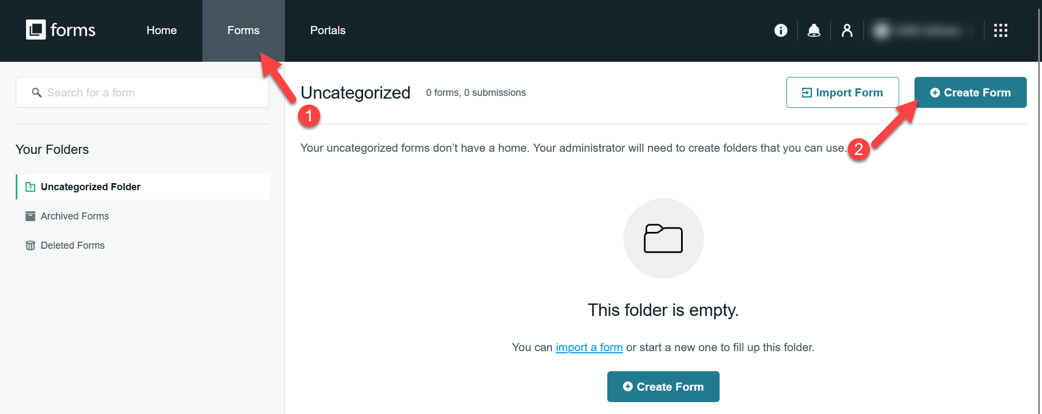The height and width of the screenshot is (414, 1042).
Task: Go to the Home tab
Action: tap(162, 30)
